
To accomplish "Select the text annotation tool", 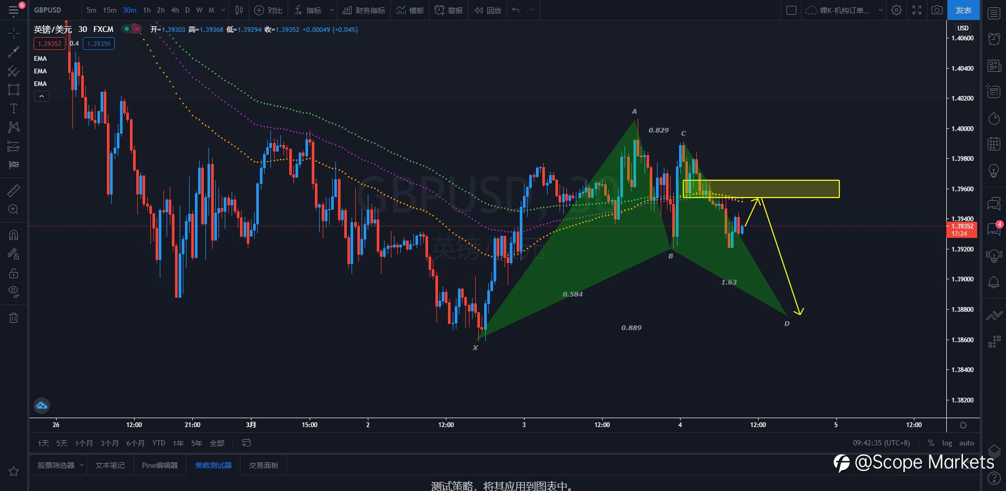I will click(x=14, y=108).
